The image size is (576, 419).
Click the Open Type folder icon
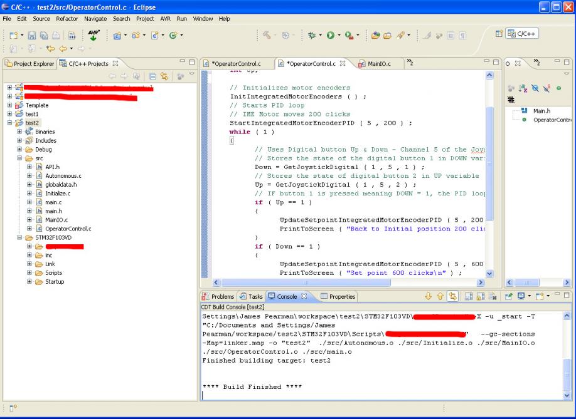[375, 35]
